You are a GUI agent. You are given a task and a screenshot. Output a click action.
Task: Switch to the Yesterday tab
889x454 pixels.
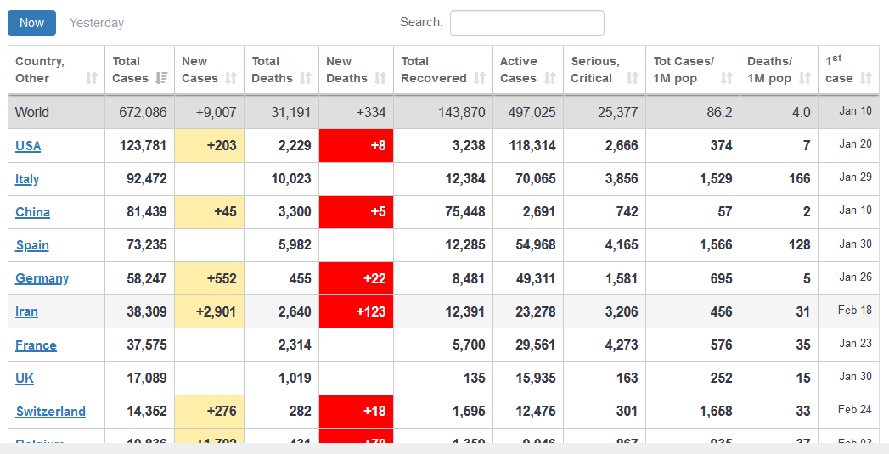click(97, 23)
